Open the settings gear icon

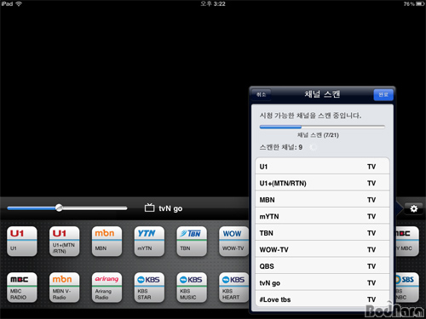point(414,208)
